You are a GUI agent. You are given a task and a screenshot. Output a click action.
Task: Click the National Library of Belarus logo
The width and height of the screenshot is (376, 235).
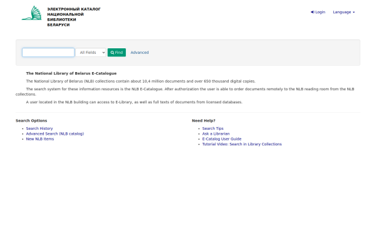tap(32, 13)
